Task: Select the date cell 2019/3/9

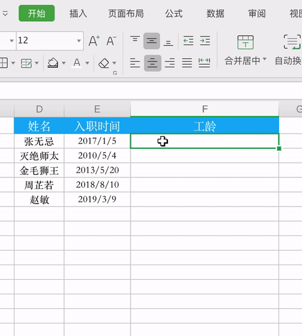Action: (97, 200)
